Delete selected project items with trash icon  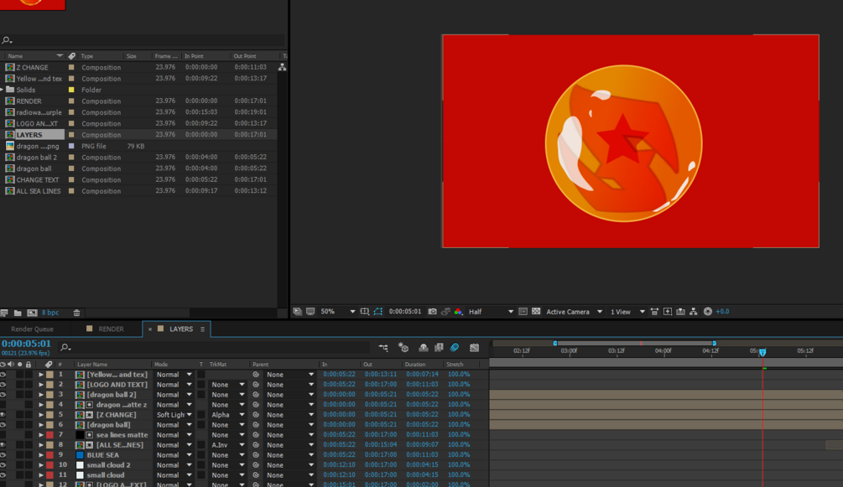click(77, 313)
